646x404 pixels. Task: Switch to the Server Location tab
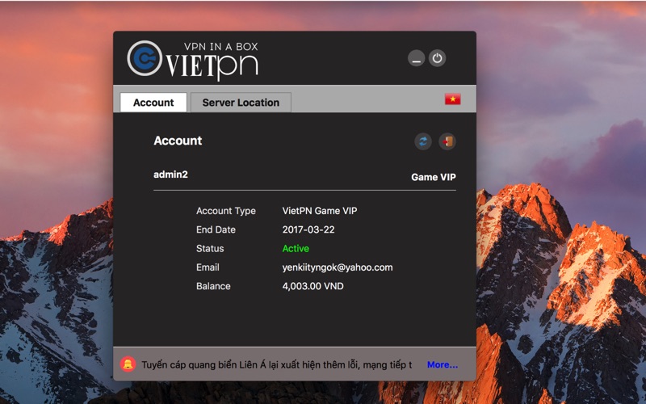(x=241, y=103)
